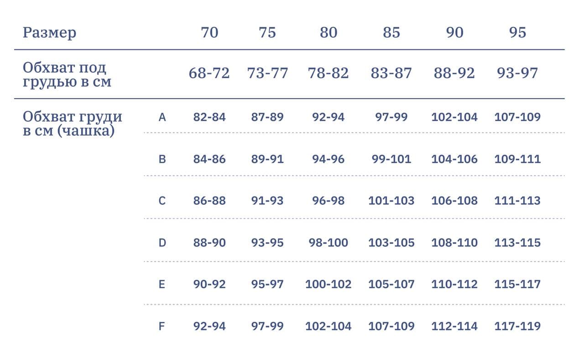The image size is (584, 355).
Task: Click the Обхват под грудью label
Action: (67, 75)
